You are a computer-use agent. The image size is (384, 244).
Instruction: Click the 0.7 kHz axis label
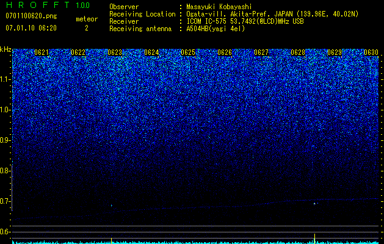click(5, 201)
